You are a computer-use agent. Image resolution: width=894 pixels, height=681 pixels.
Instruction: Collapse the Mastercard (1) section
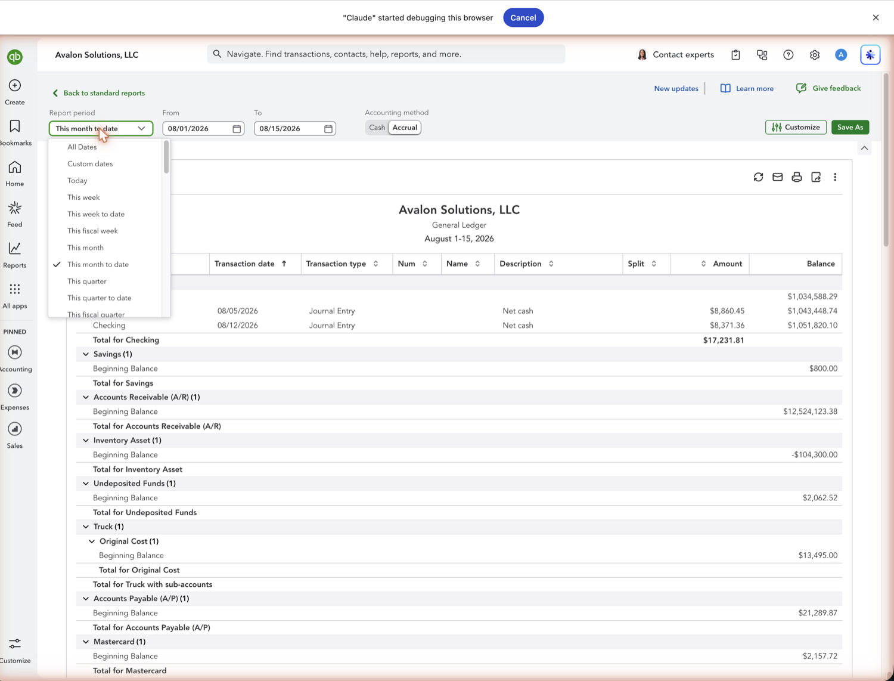(x=86, y=642)
